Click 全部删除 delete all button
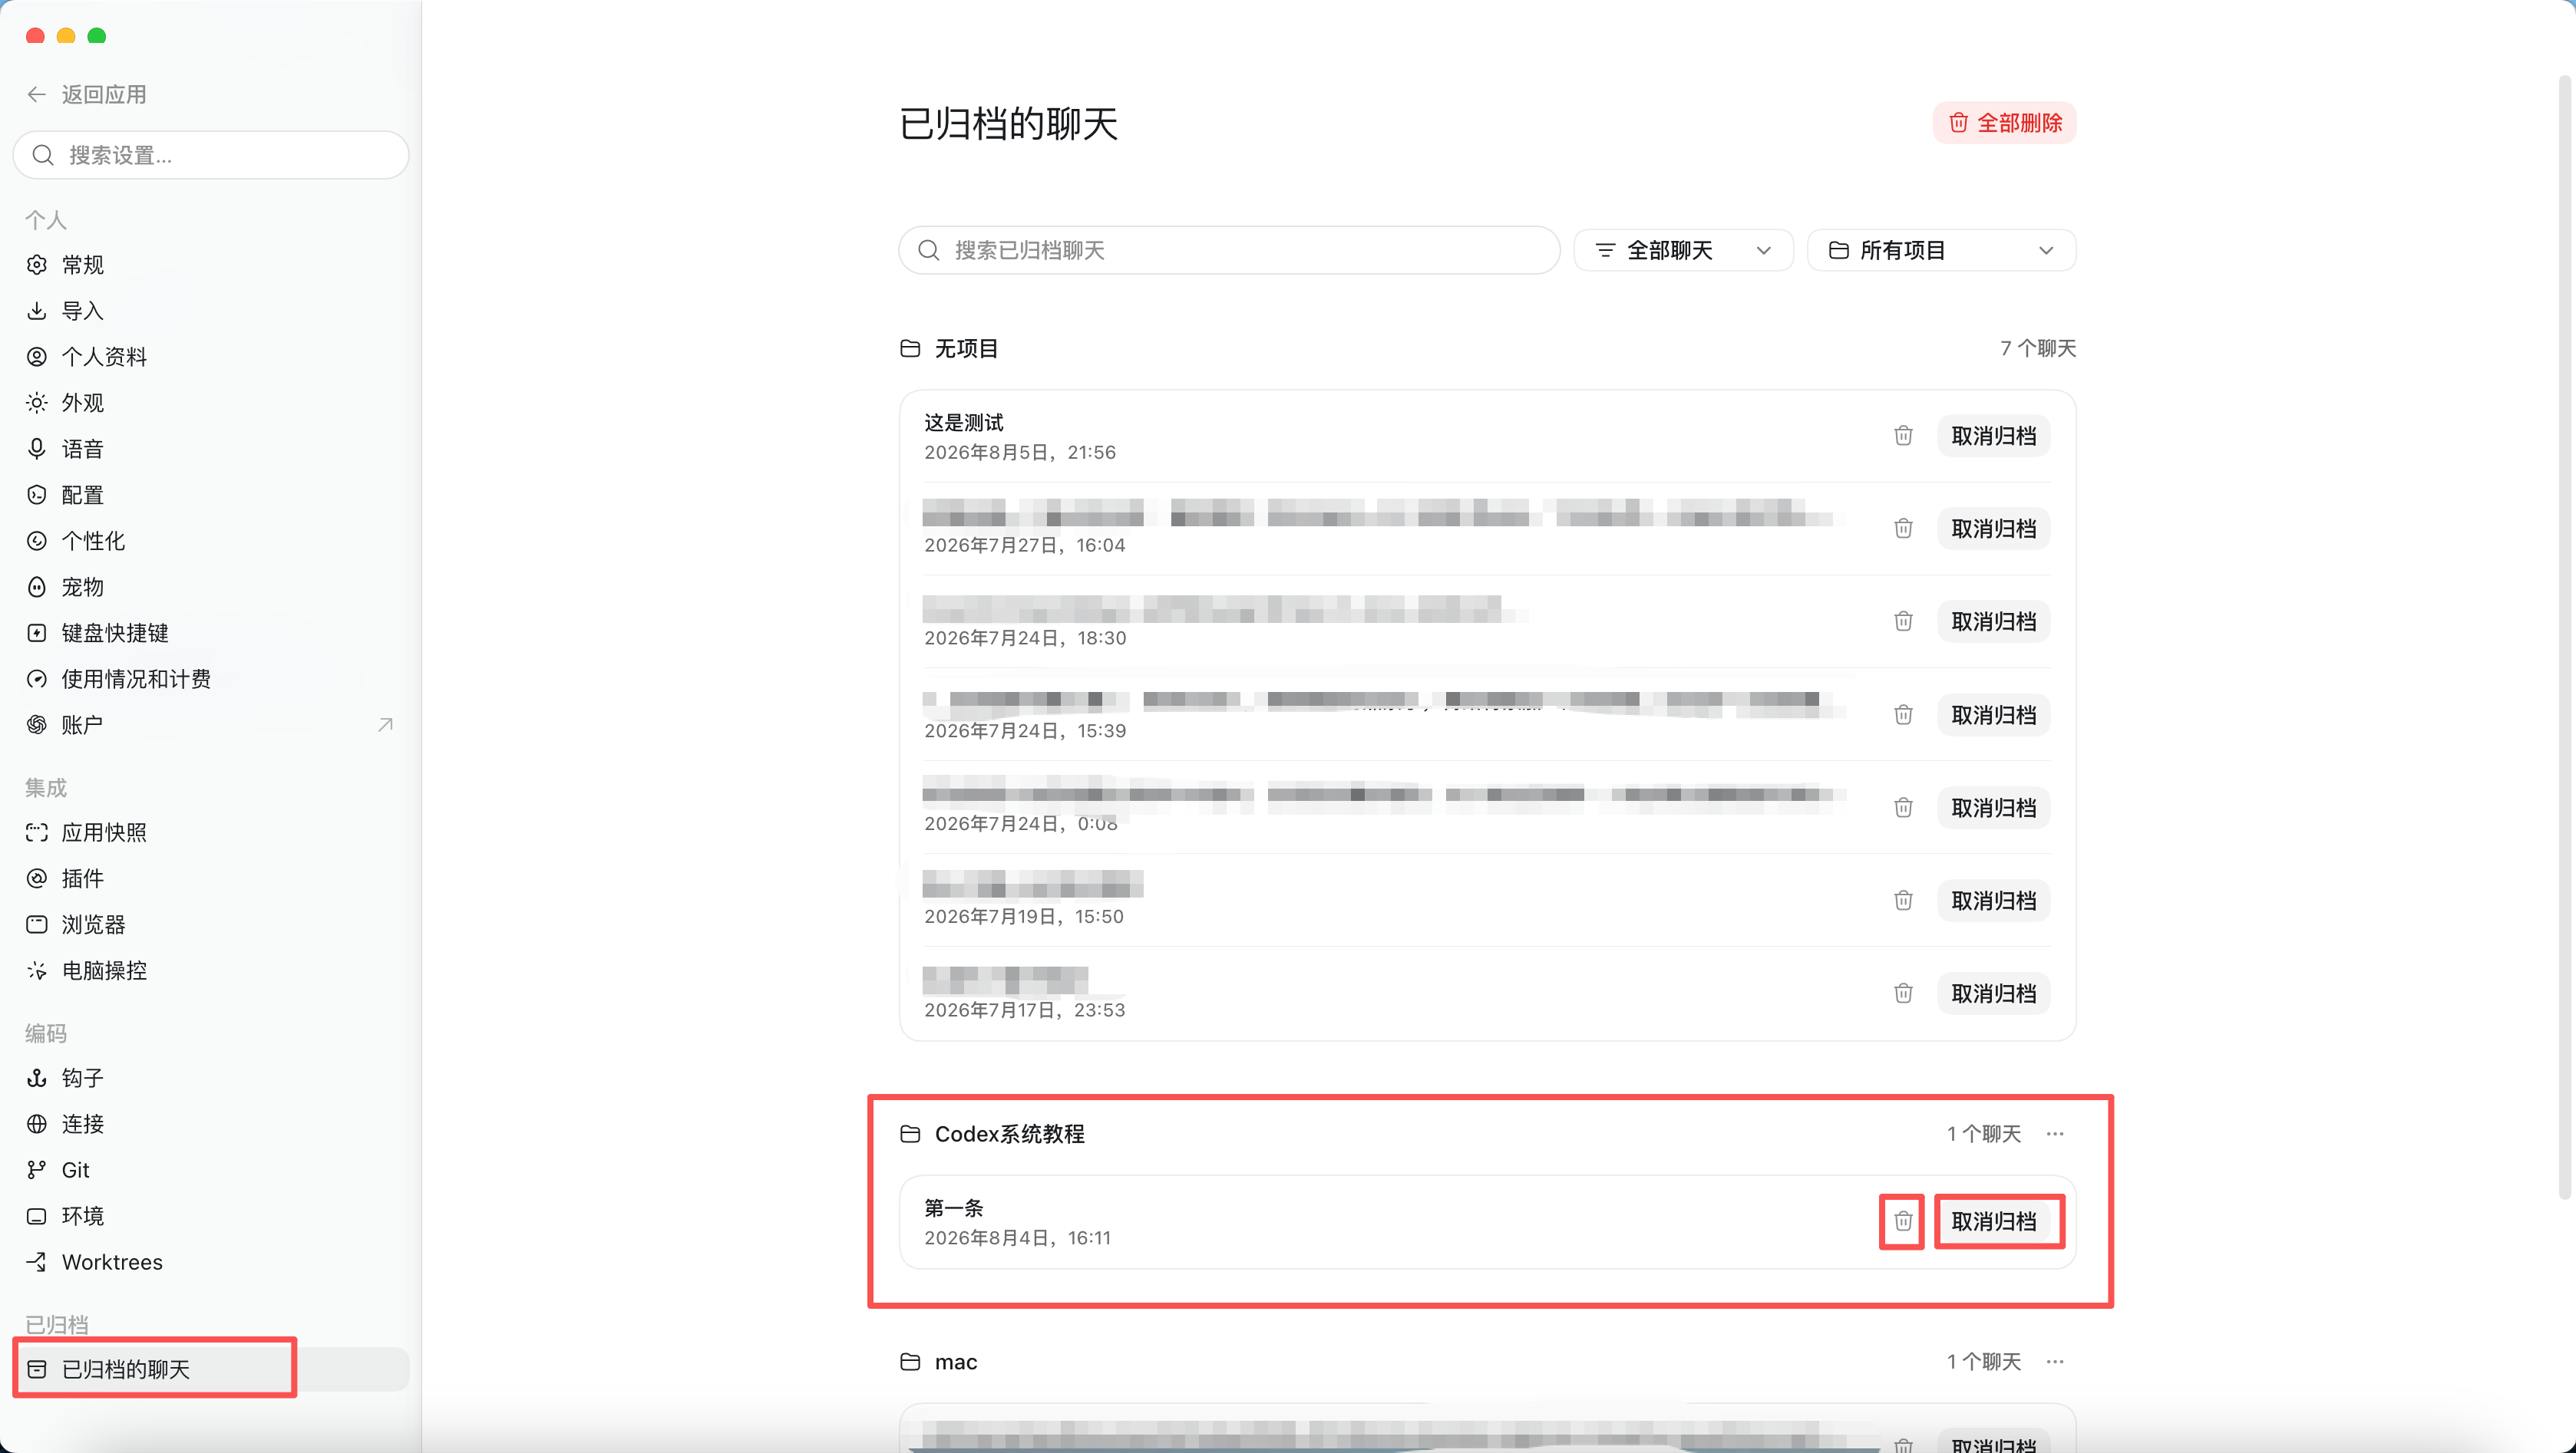The image size is (2576, 1453). point(2004,123)
